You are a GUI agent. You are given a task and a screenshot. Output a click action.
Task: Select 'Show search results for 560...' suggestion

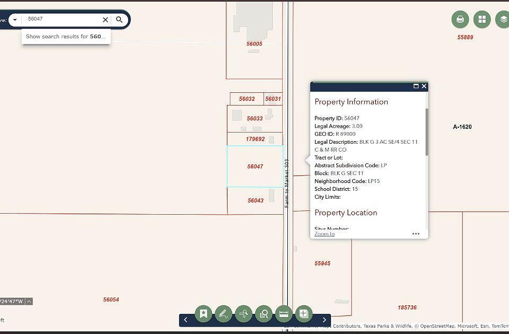66,37
